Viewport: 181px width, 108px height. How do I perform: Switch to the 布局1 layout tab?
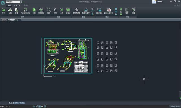(x=16, y=103)
